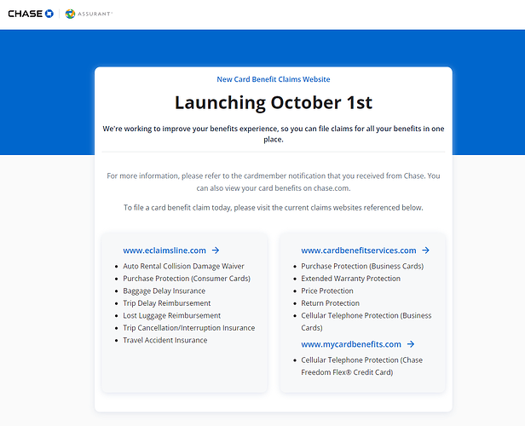Open the www.eclaimsline.com link

tap(164, 250)
